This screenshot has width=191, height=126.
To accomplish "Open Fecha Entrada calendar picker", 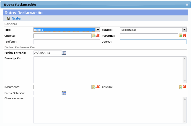I will 64,53.
